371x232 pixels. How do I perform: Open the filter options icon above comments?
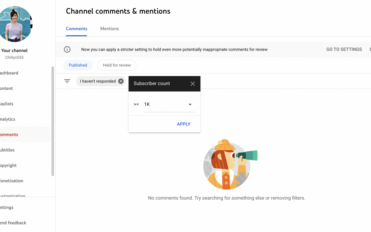tap(67, 81)
